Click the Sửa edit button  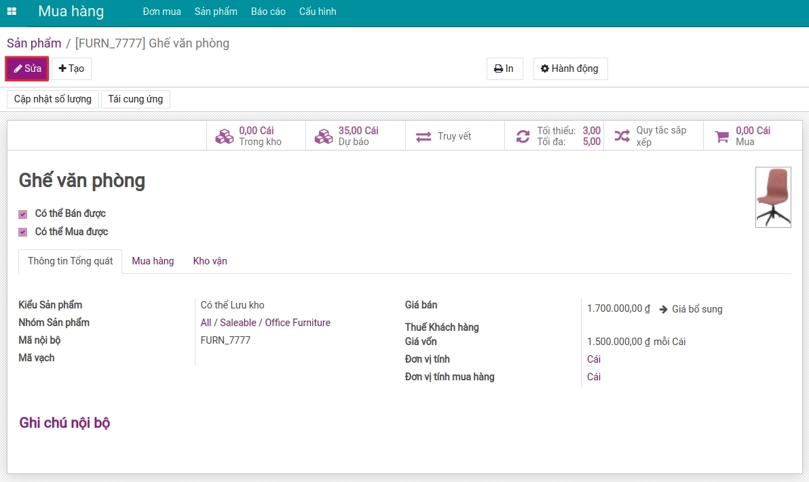[27, 68]
